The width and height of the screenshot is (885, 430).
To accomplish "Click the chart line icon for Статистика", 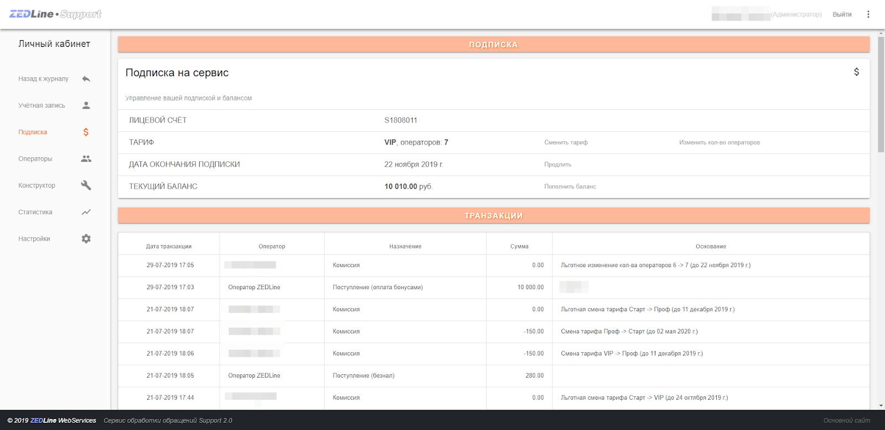I will (x=86, y=212).
